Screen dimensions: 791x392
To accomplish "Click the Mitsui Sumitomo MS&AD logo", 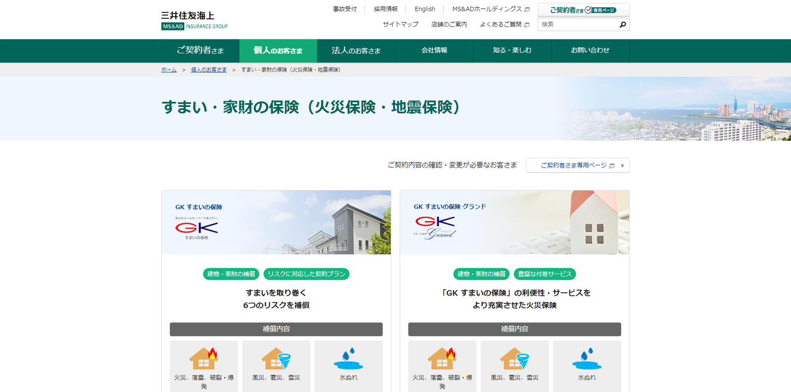I will (x=194, y=20).
